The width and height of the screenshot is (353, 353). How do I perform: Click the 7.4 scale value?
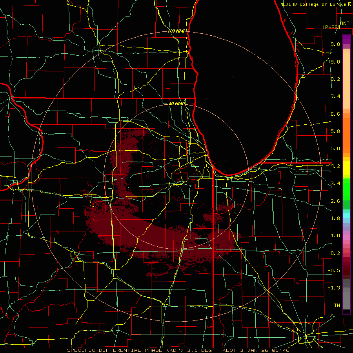(335, 96)
